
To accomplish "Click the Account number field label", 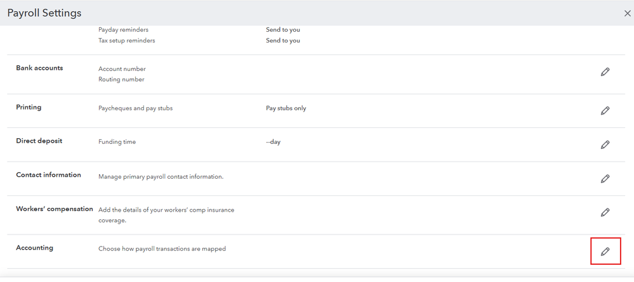I will (122, 69).
